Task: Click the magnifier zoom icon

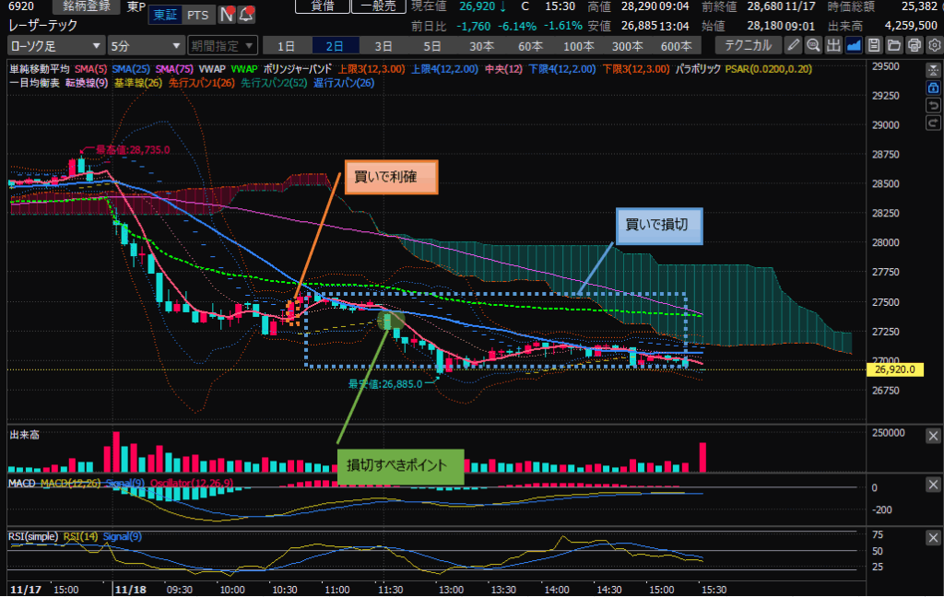Action: pyautogui.click(x=814, y=44)
